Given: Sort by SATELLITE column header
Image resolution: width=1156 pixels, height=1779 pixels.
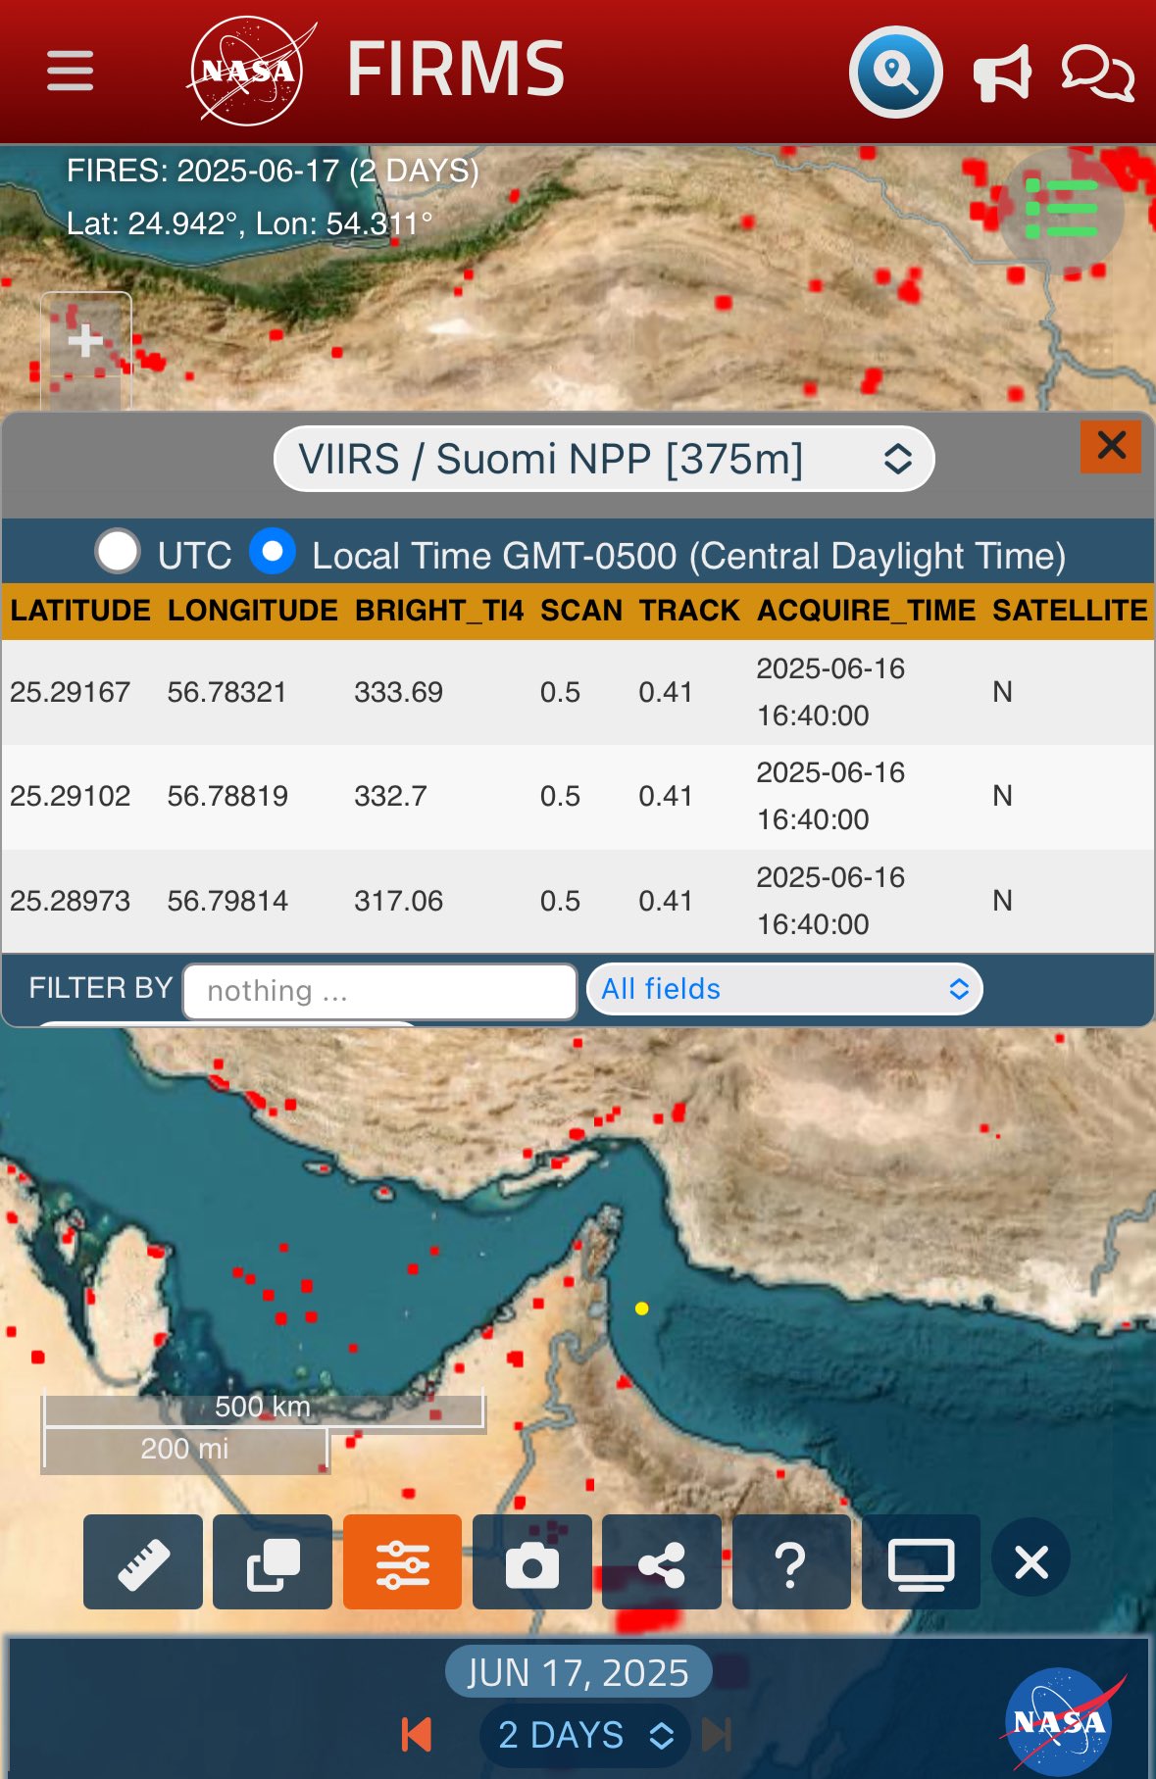Looking at the screenshot, I should (1070, 610).
